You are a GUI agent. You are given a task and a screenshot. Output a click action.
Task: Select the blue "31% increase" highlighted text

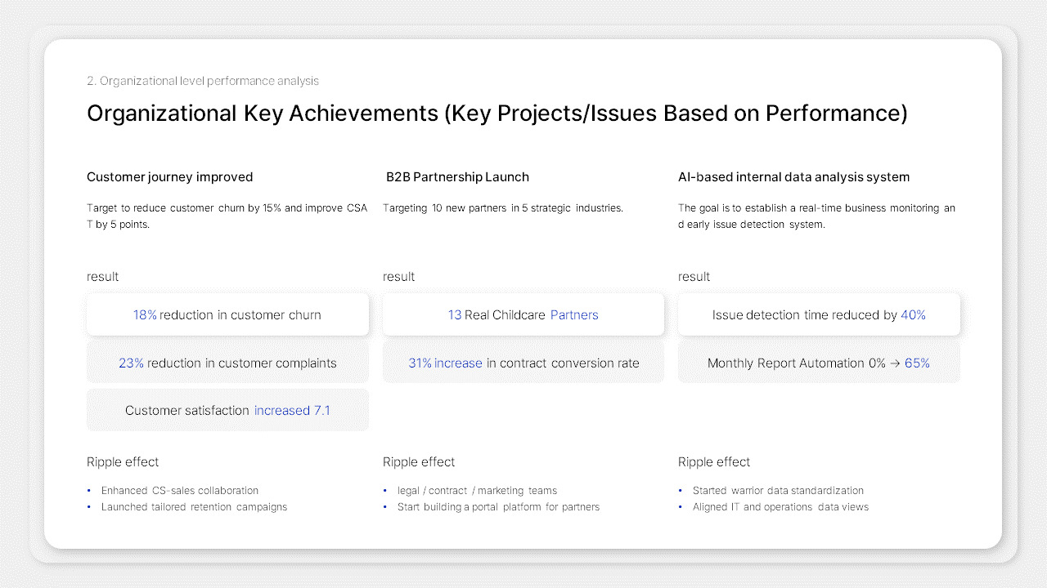point(445,363)
